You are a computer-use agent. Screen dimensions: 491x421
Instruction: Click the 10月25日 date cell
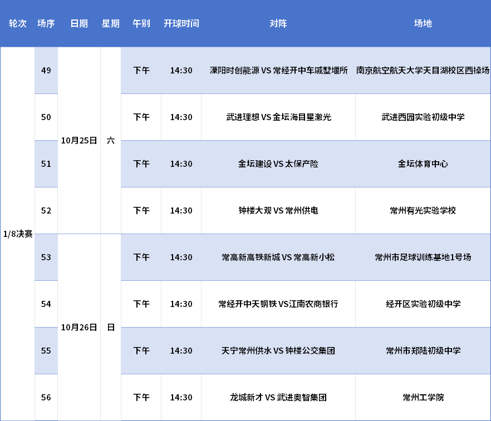point(80,141)
